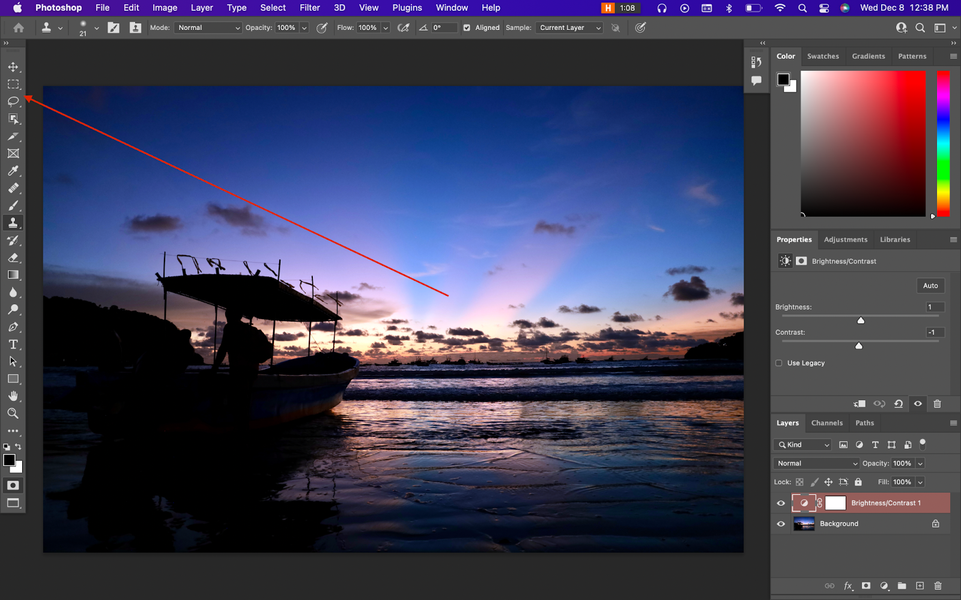Select the Lasso tool

click(x=13, y=101)
